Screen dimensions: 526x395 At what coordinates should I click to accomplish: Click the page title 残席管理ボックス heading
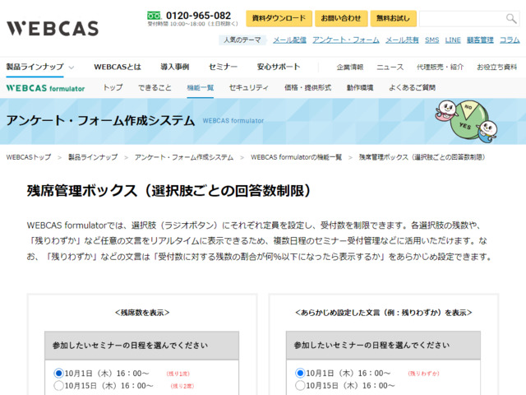(169, 191)
